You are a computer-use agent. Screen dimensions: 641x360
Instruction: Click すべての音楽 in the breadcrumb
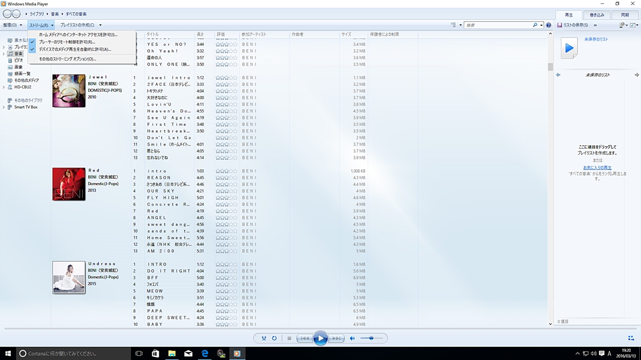click(76, 13)
